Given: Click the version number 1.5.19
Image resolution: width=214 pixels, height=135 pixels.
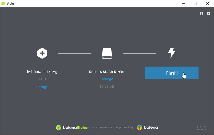Looking at the screenshot, I should pyautogui.click(x=201, y=127).
